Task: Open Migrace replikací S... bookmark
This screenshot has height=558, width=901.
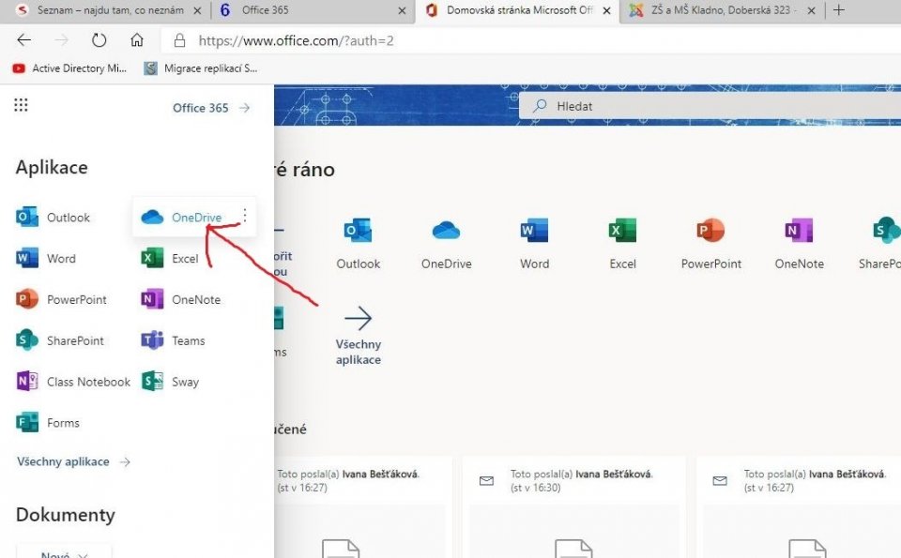Action: pos(201,68)
